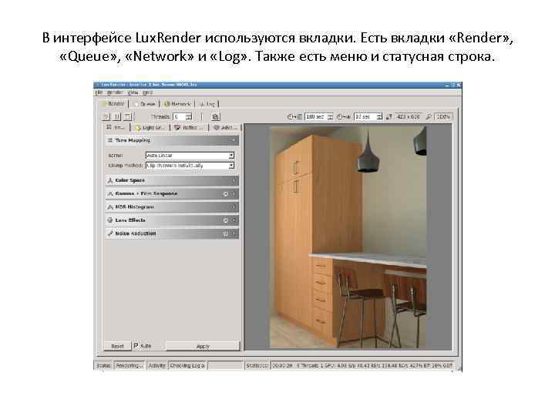This screenshot has width=555, height=416.
Task: Click the pause render icon
Action: pyautogui.click(x=117, y=117)
